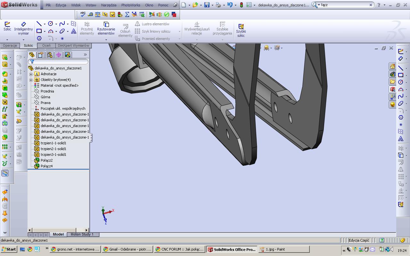This screenshot has height=256, width=410.
Task: Open the Measure tool in top toolbar
Action: [90, 14]
